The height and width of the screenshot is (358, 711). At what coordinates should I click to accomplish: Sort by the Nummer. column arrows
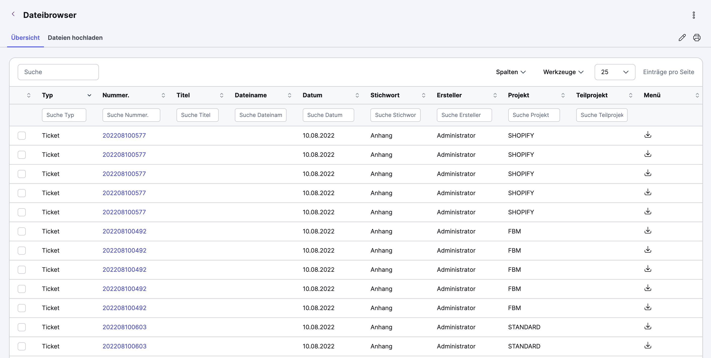163,95
